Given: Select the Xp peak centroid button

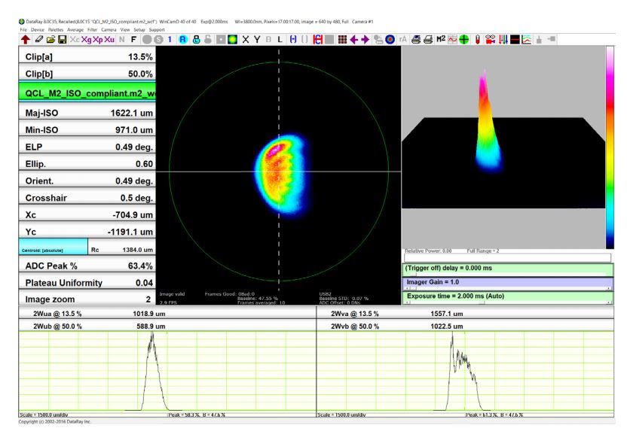Looking at the screenshot, I should click(98, 39).
